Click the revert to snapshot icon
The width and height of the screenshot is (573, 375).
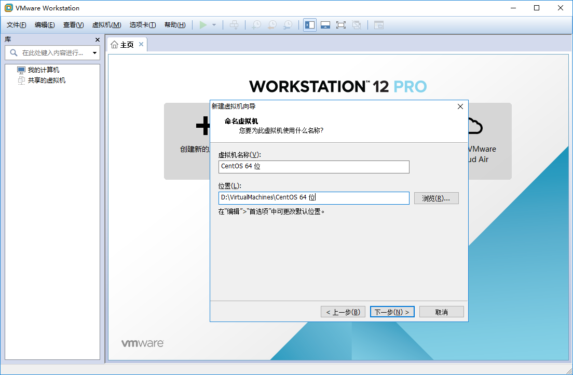coord(272,25)
